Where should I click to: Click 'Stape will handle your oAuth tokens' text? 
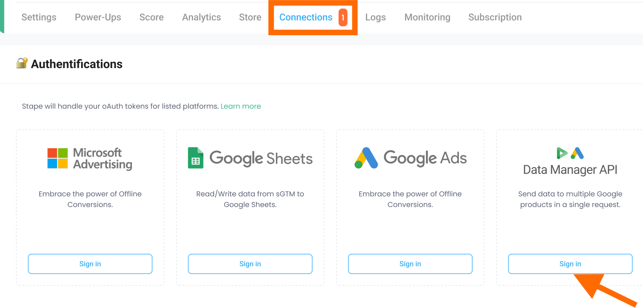click(x=120, y=106)
